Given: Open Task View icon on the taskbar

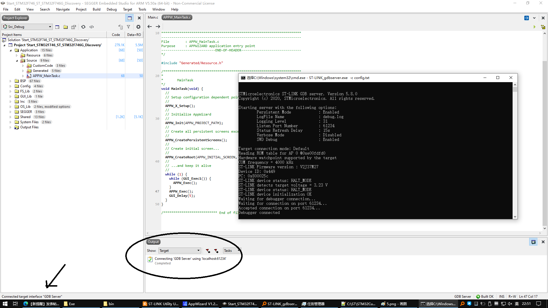Looking at the screenshot, I should point(15,304).
